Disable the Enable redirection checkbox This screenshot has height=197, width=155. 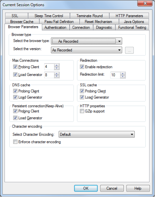point(82,67)
